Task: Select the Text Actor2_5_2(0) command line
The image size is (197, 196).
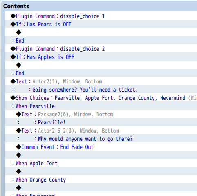Action: click(101, 131)
